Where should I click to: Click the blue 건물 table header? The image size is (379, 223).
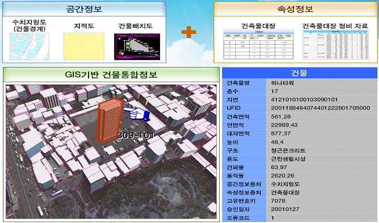point(300,73)
